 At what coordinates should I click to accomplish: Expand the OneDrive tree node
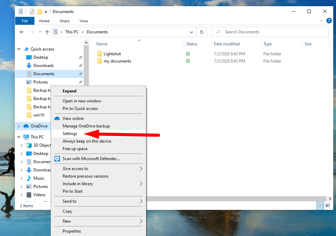point(19,126)
